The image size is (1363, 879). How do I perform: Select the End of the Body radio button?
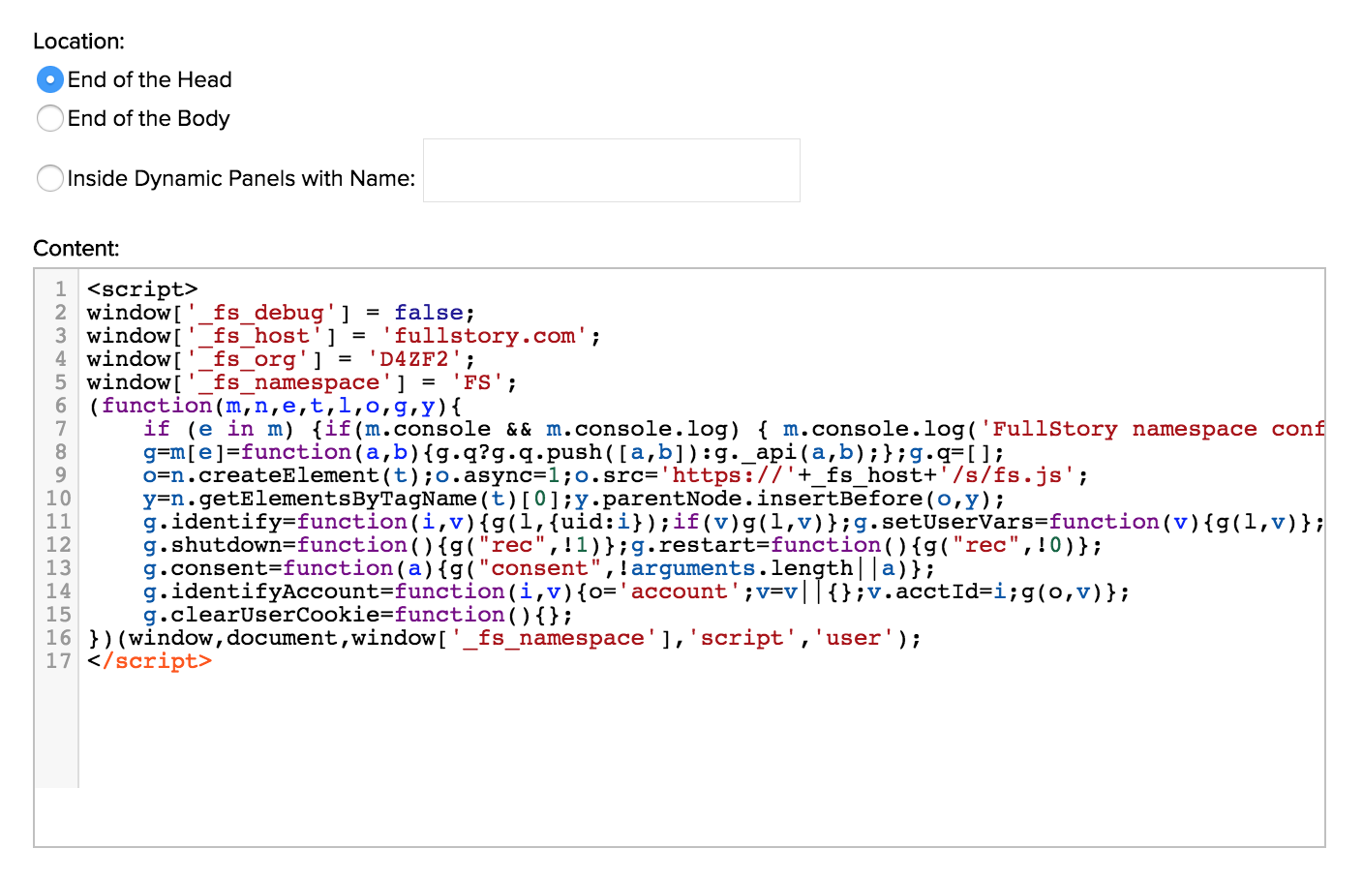(x=50, y=118)
